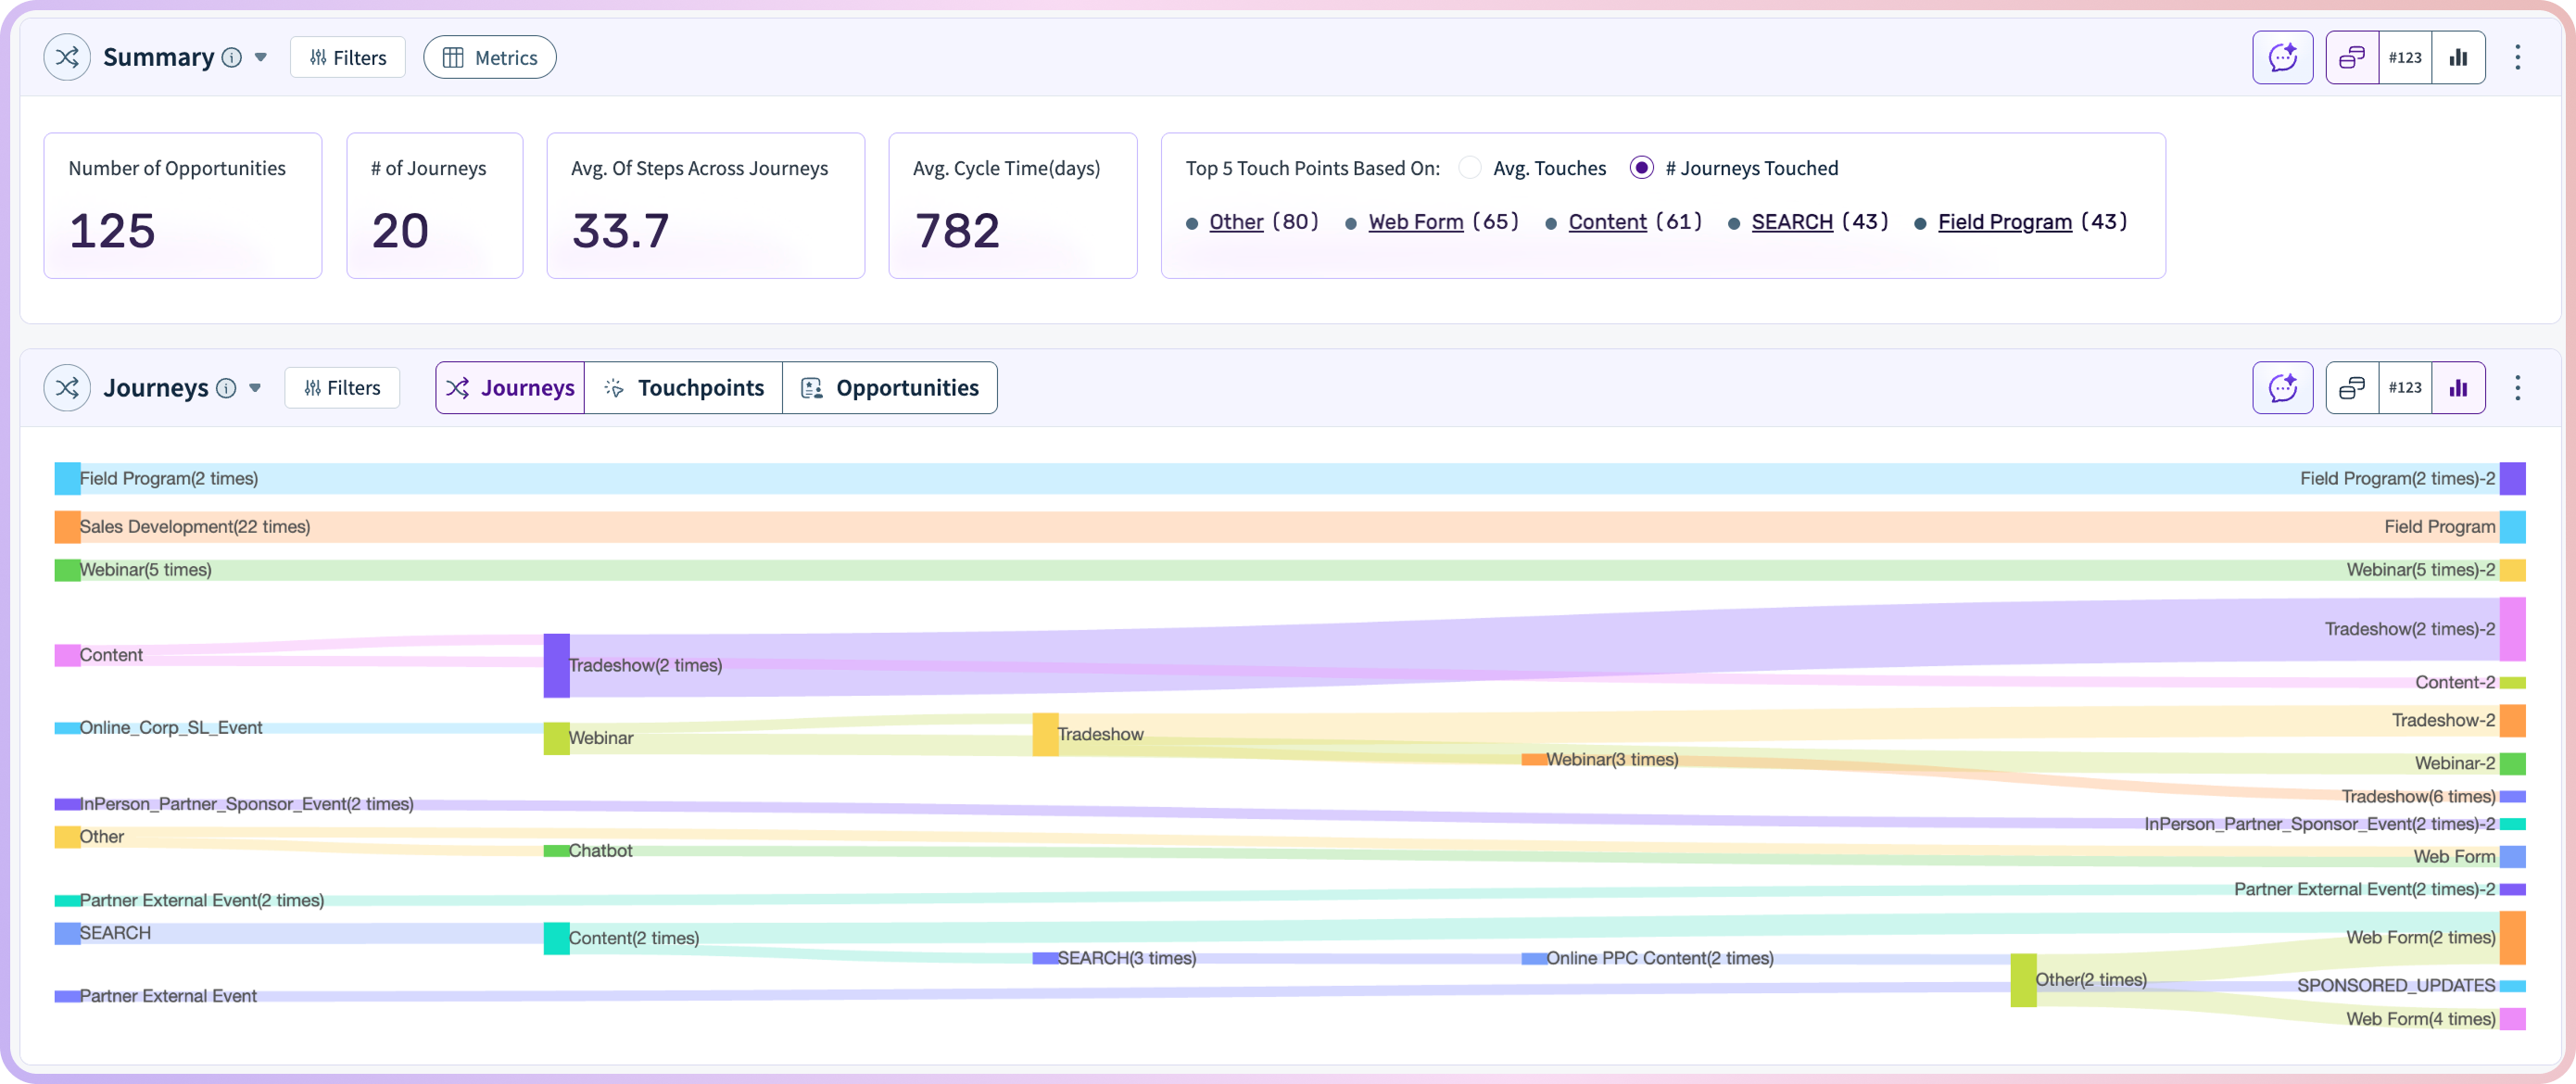This screenshot has width=2576, height=1084.
Task: Click the card layout icon in Journeys header
Action: (x=2351, y=388)
